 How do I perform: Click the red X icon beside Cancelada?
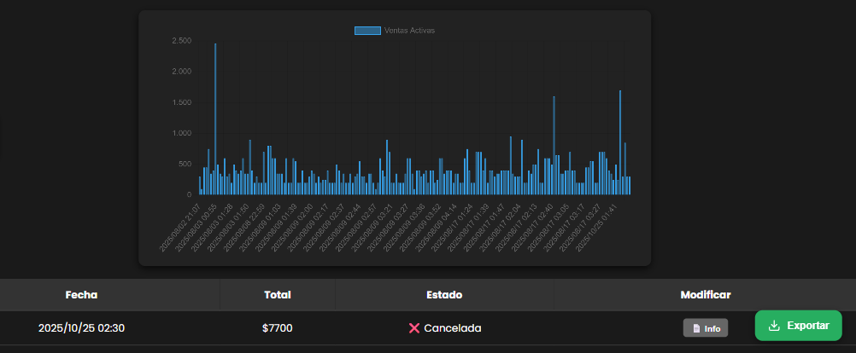pyautogui.click(x=414, y=328)
